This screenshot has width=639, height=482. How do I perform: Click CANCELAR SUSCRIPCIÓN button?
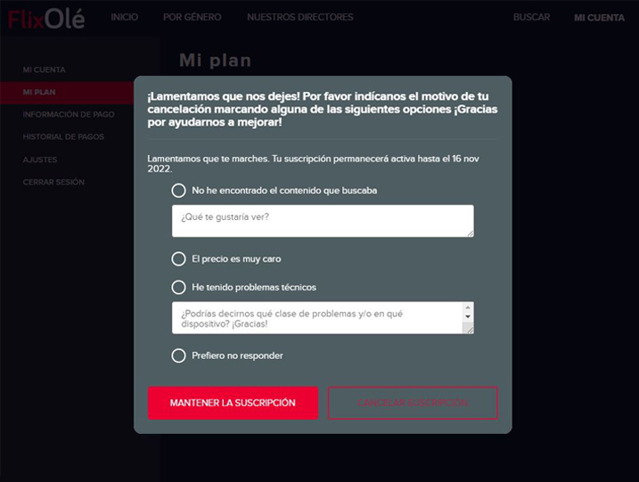pyautogui.click(x=413, y=403)
